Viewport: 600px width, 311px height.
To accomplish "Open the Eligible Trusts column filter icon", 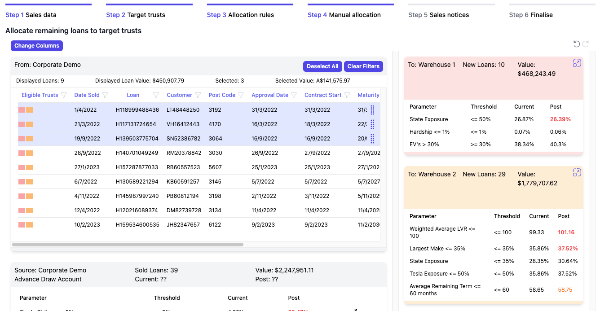I will pos(64,95).
